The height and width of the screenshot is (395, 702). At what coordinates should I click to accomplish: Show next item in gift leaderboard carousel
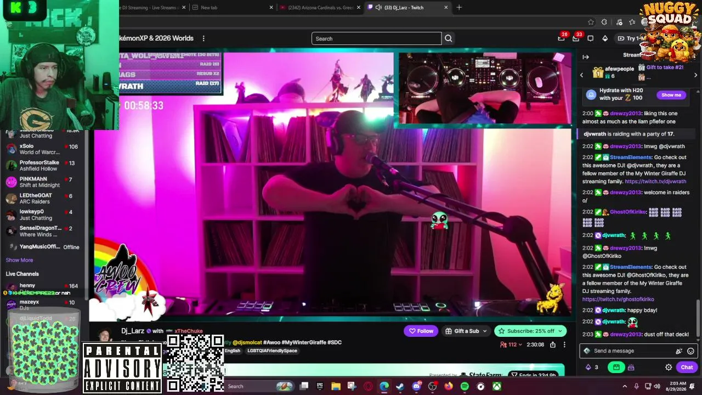696,75
